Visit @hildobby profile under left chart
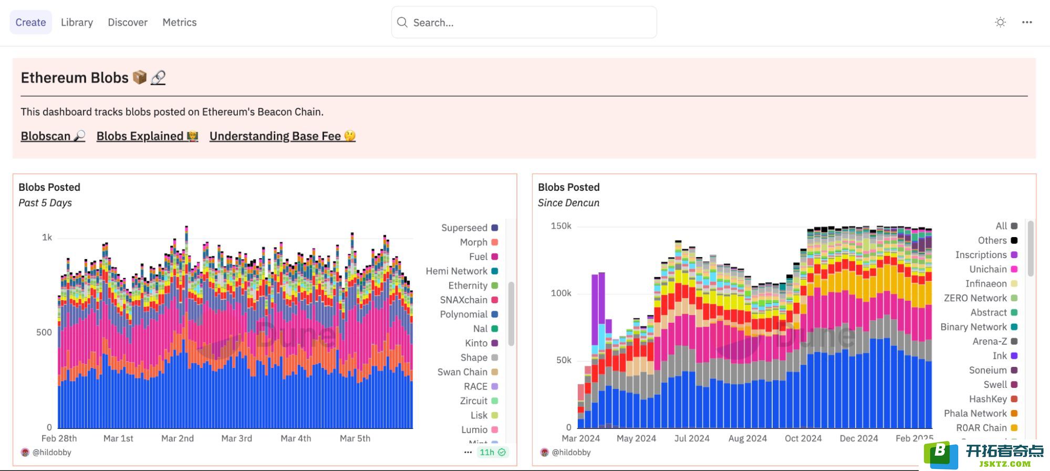This screenshot has width=1050, height=471. pyautogui.click(x=51, y=452)
